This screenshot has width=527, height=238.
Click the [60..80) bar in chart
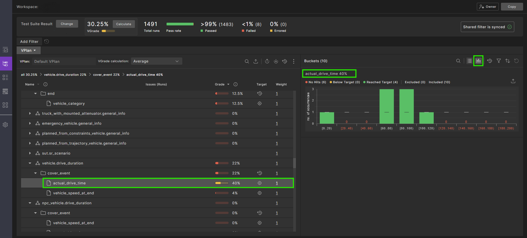point(386,106)
